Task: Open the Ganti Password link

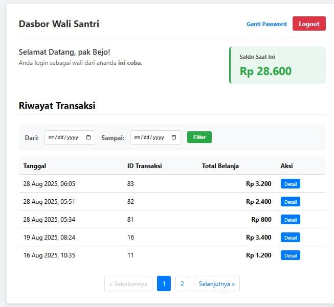Action: (x=266, y=24)
